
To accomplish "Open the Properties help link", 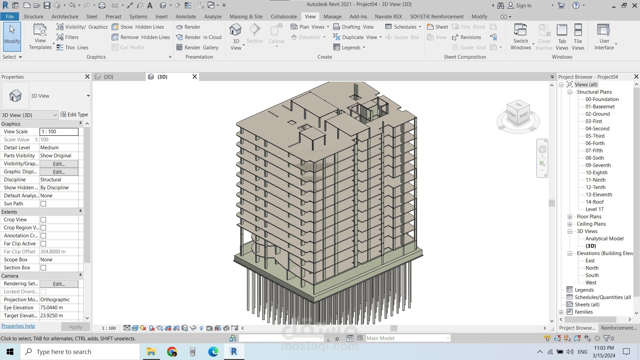I will click(18, 326).
